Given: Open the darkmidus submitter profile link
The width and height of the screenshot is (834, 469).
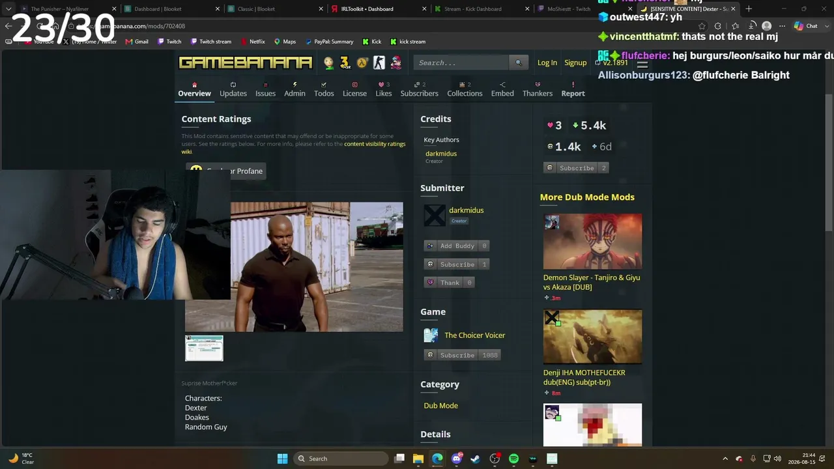Looking at the screenshot, I should click(466, 210).
